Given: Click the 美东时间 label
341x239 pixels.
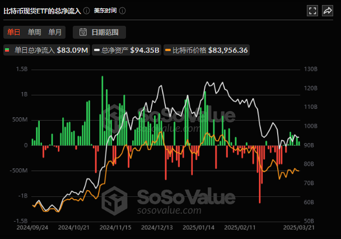Looking at the screenshot, I should point(105,11).
